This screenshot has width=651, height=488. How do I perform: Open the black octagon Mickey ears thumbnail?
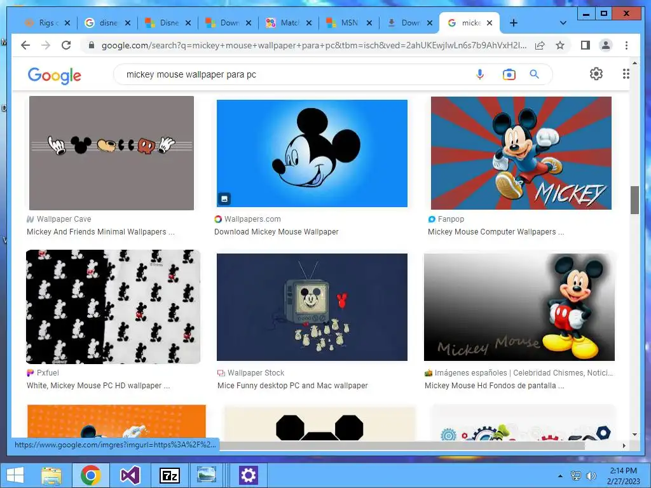coord(320,423)
